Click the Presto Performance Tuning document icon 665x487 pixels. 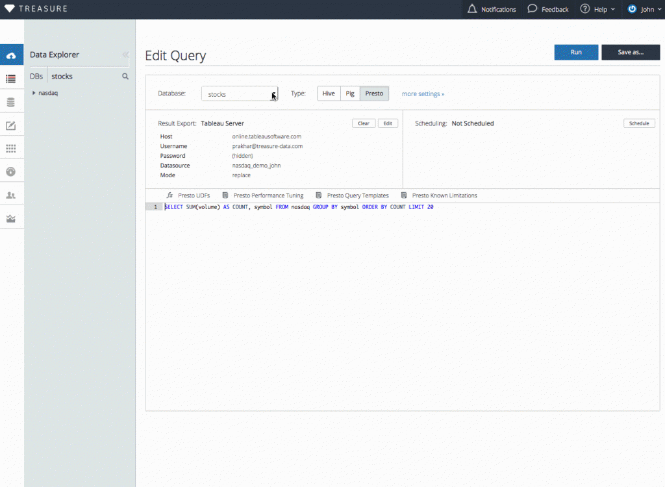point(225,195)
